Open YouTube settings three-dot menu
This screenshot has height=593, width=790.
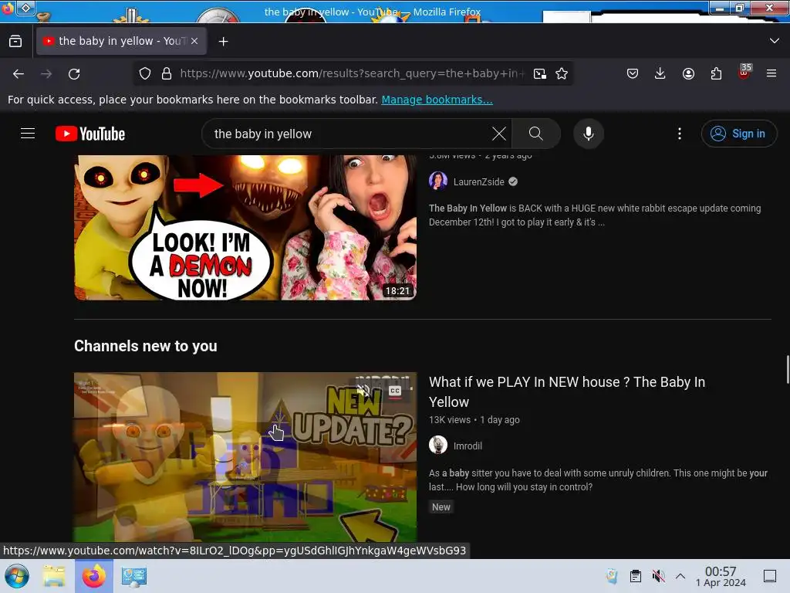pyautogui.click(x=679, y=134)
